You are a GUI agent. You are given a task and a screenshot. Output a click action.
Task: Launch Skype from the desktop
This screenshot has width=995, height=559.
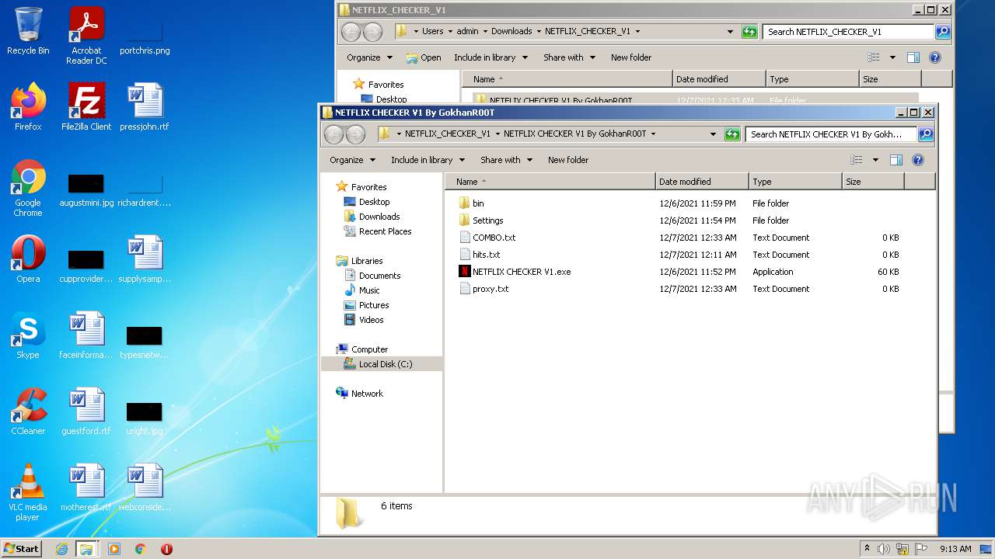[x=28, y=335]
